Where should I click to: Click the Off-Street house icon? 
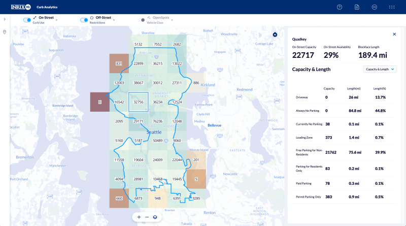92,18
